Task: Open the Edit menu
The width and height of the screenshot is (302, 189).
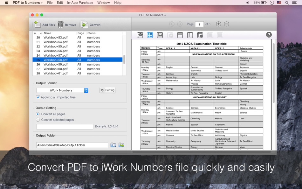Action: click(60, 3)
